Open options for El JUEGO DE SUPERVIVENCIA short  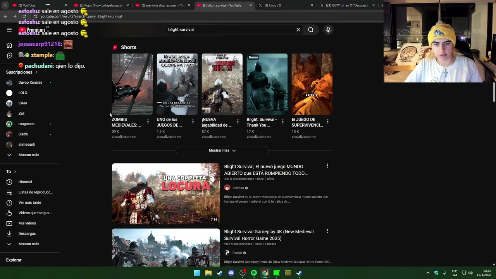coord(328,122)
